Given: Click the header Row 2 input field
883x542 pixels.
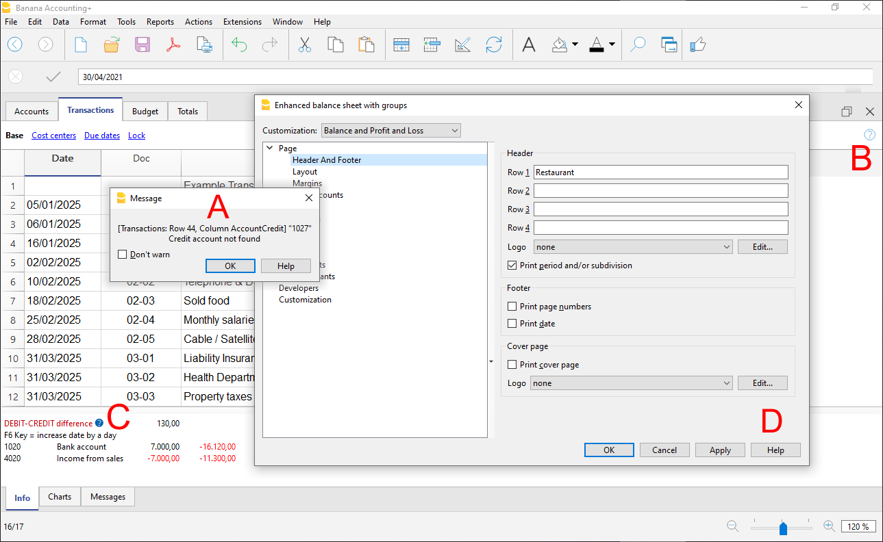Looking at the screenshot, I should click(660, 191).
